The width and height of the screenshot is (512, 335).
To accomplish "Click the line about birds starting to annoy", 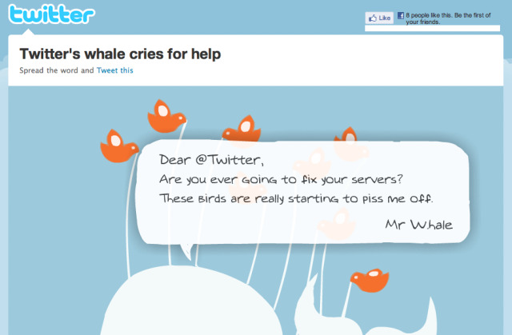I will coord(296,198).
